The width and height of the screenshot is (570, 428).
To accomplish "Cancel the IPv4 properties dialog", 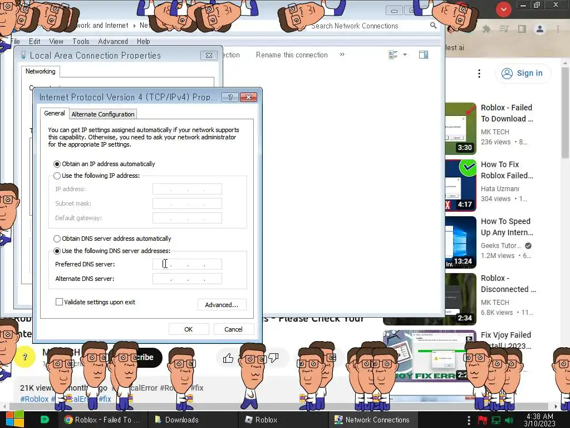I will (x=233, y=329).
